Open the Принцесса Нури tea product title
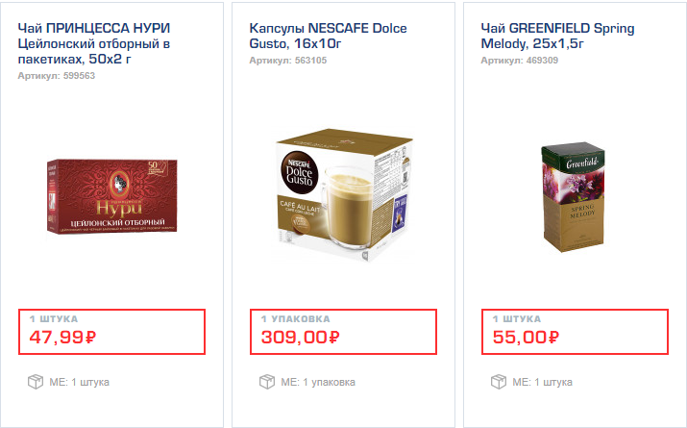687x428 pixels. tap(94, 43)
